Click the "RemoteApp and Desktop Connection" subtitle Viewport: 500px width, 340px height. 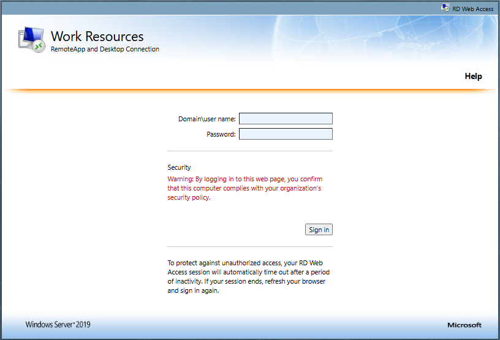click(105, 50)
